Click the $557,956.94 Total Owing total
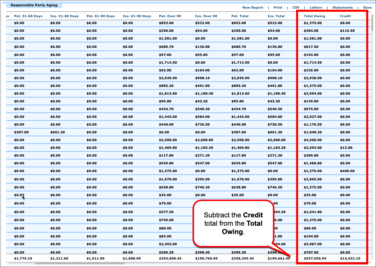This screenshot has height=267, width=376. [x=315, y=258]
